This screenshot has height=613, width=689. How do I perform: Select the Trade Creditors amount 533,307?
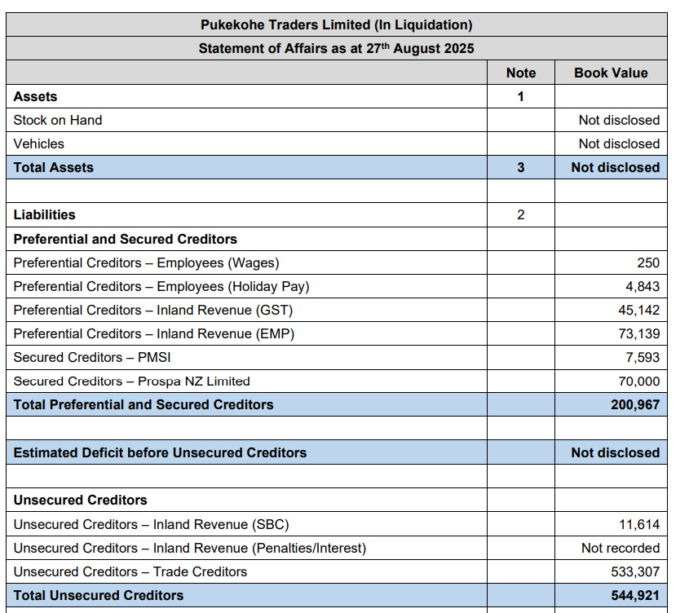tap(635, 571)
